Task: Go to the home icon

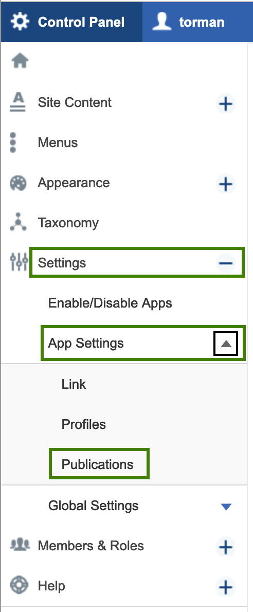Action: (x=20, y=61)
